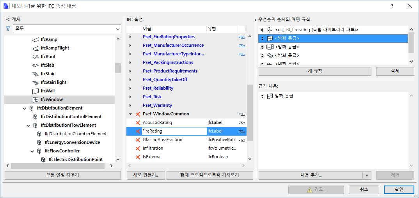Click IFC object tree horizontal scrollbar
The image size is (419, 198).
[58, 166]
